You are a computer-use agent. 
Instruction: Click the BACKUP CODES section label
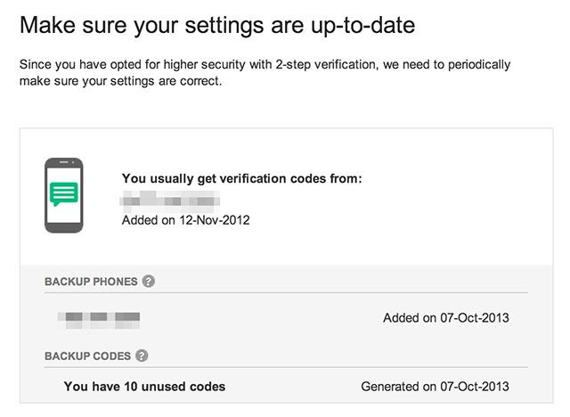[x=87, y=356]
